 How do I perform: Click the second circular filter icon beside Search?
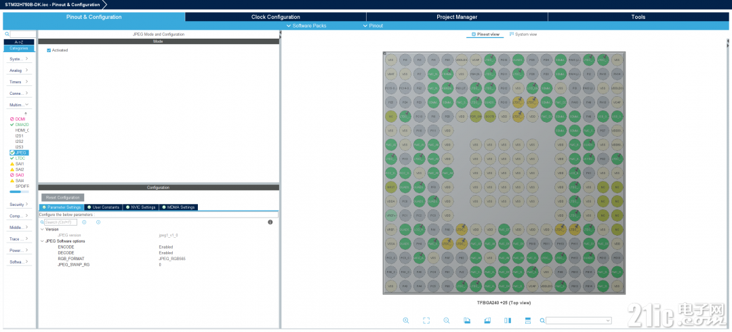[98, 222]
